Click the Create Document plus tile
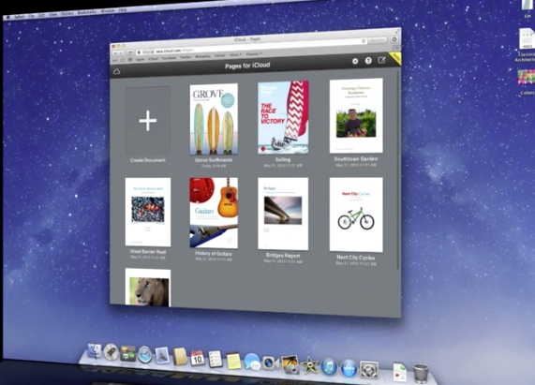 point(148,121)
